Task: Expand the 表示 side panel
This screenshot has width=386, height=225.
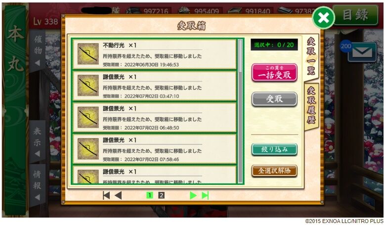Action: pos(38,141)
